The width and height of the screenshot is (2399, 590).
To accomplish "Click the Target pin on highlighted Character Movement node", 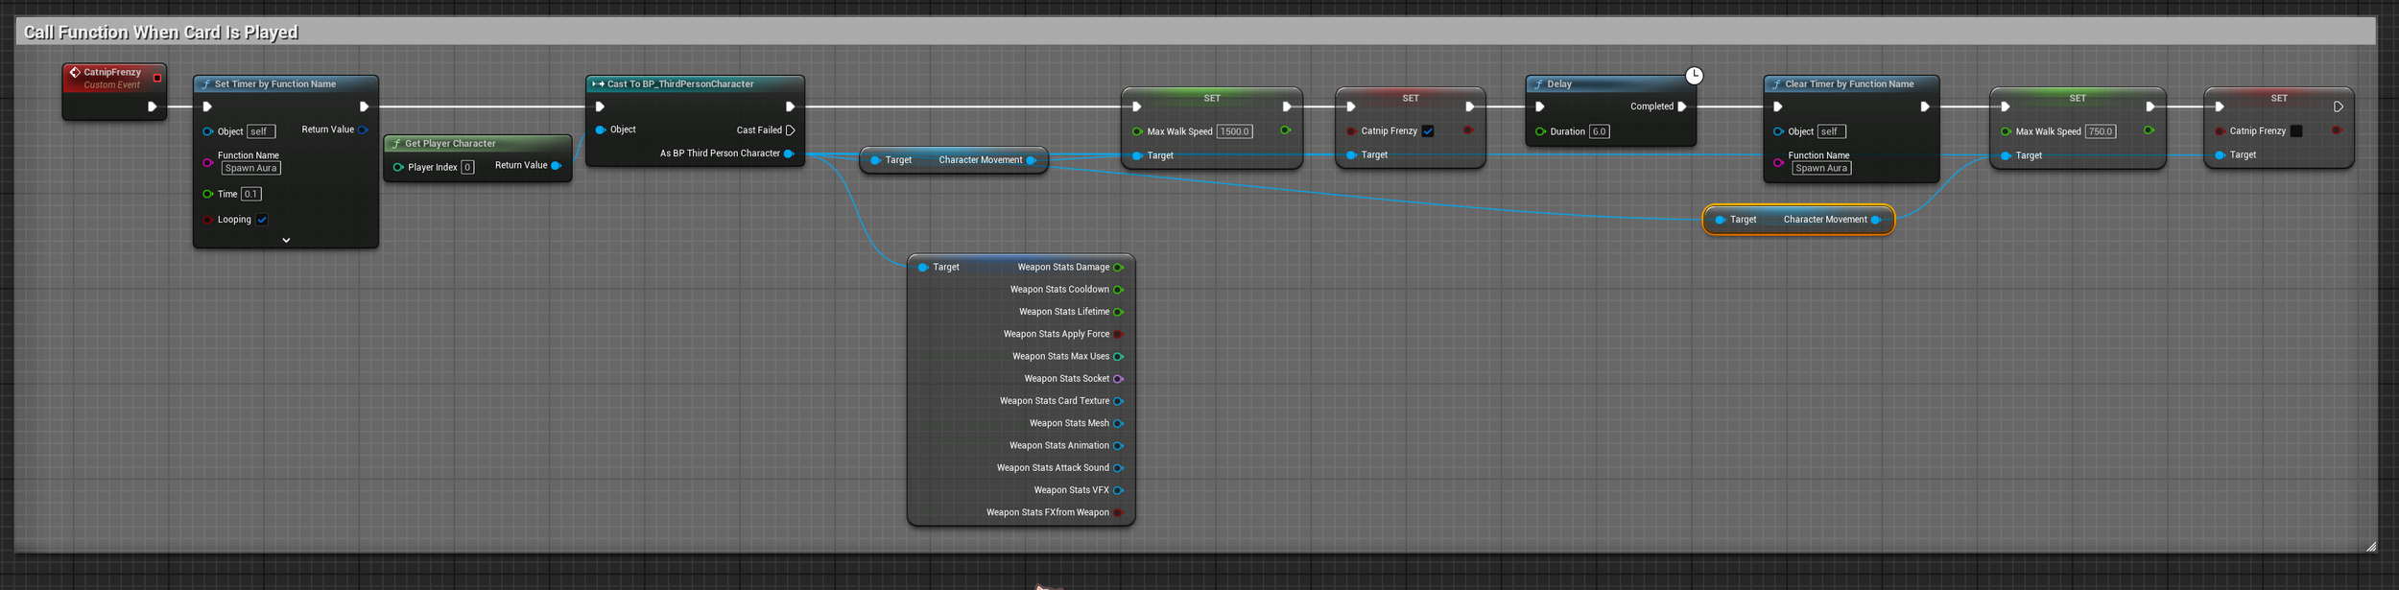I will [x=1720, y=220].
